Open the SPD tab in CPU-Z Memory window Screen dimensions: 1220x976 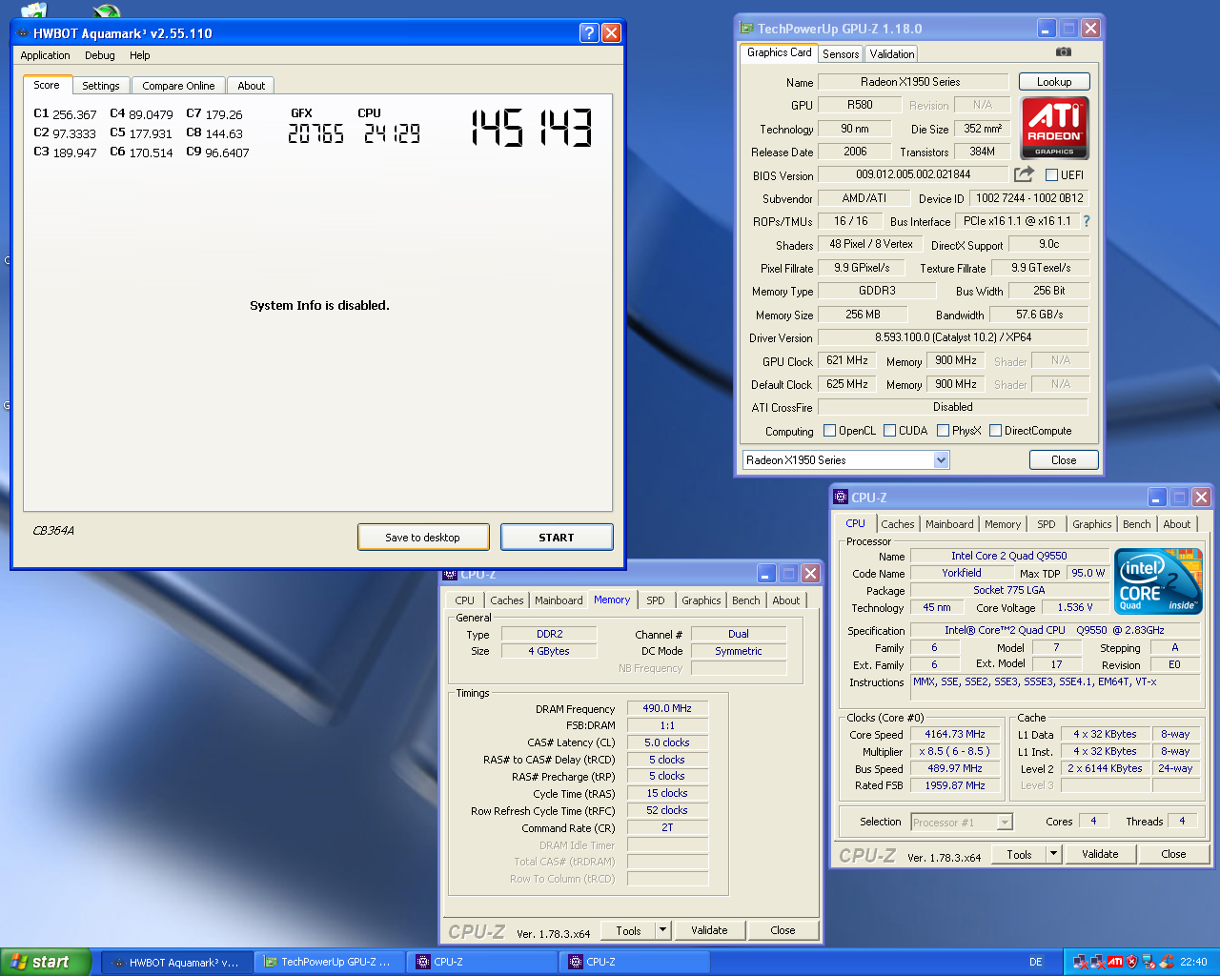[x=656, y=600]
